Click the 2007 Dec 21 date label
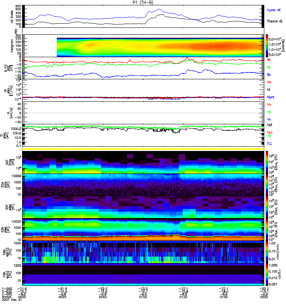286x305 pixels. point(12,300)
